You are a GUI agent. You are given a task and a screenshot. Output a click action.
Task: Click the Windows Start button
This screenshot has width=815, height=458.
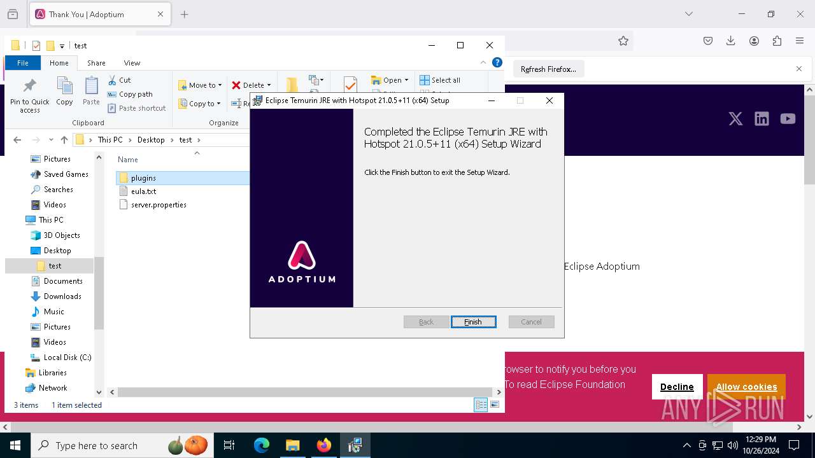(x=15, y=445)
